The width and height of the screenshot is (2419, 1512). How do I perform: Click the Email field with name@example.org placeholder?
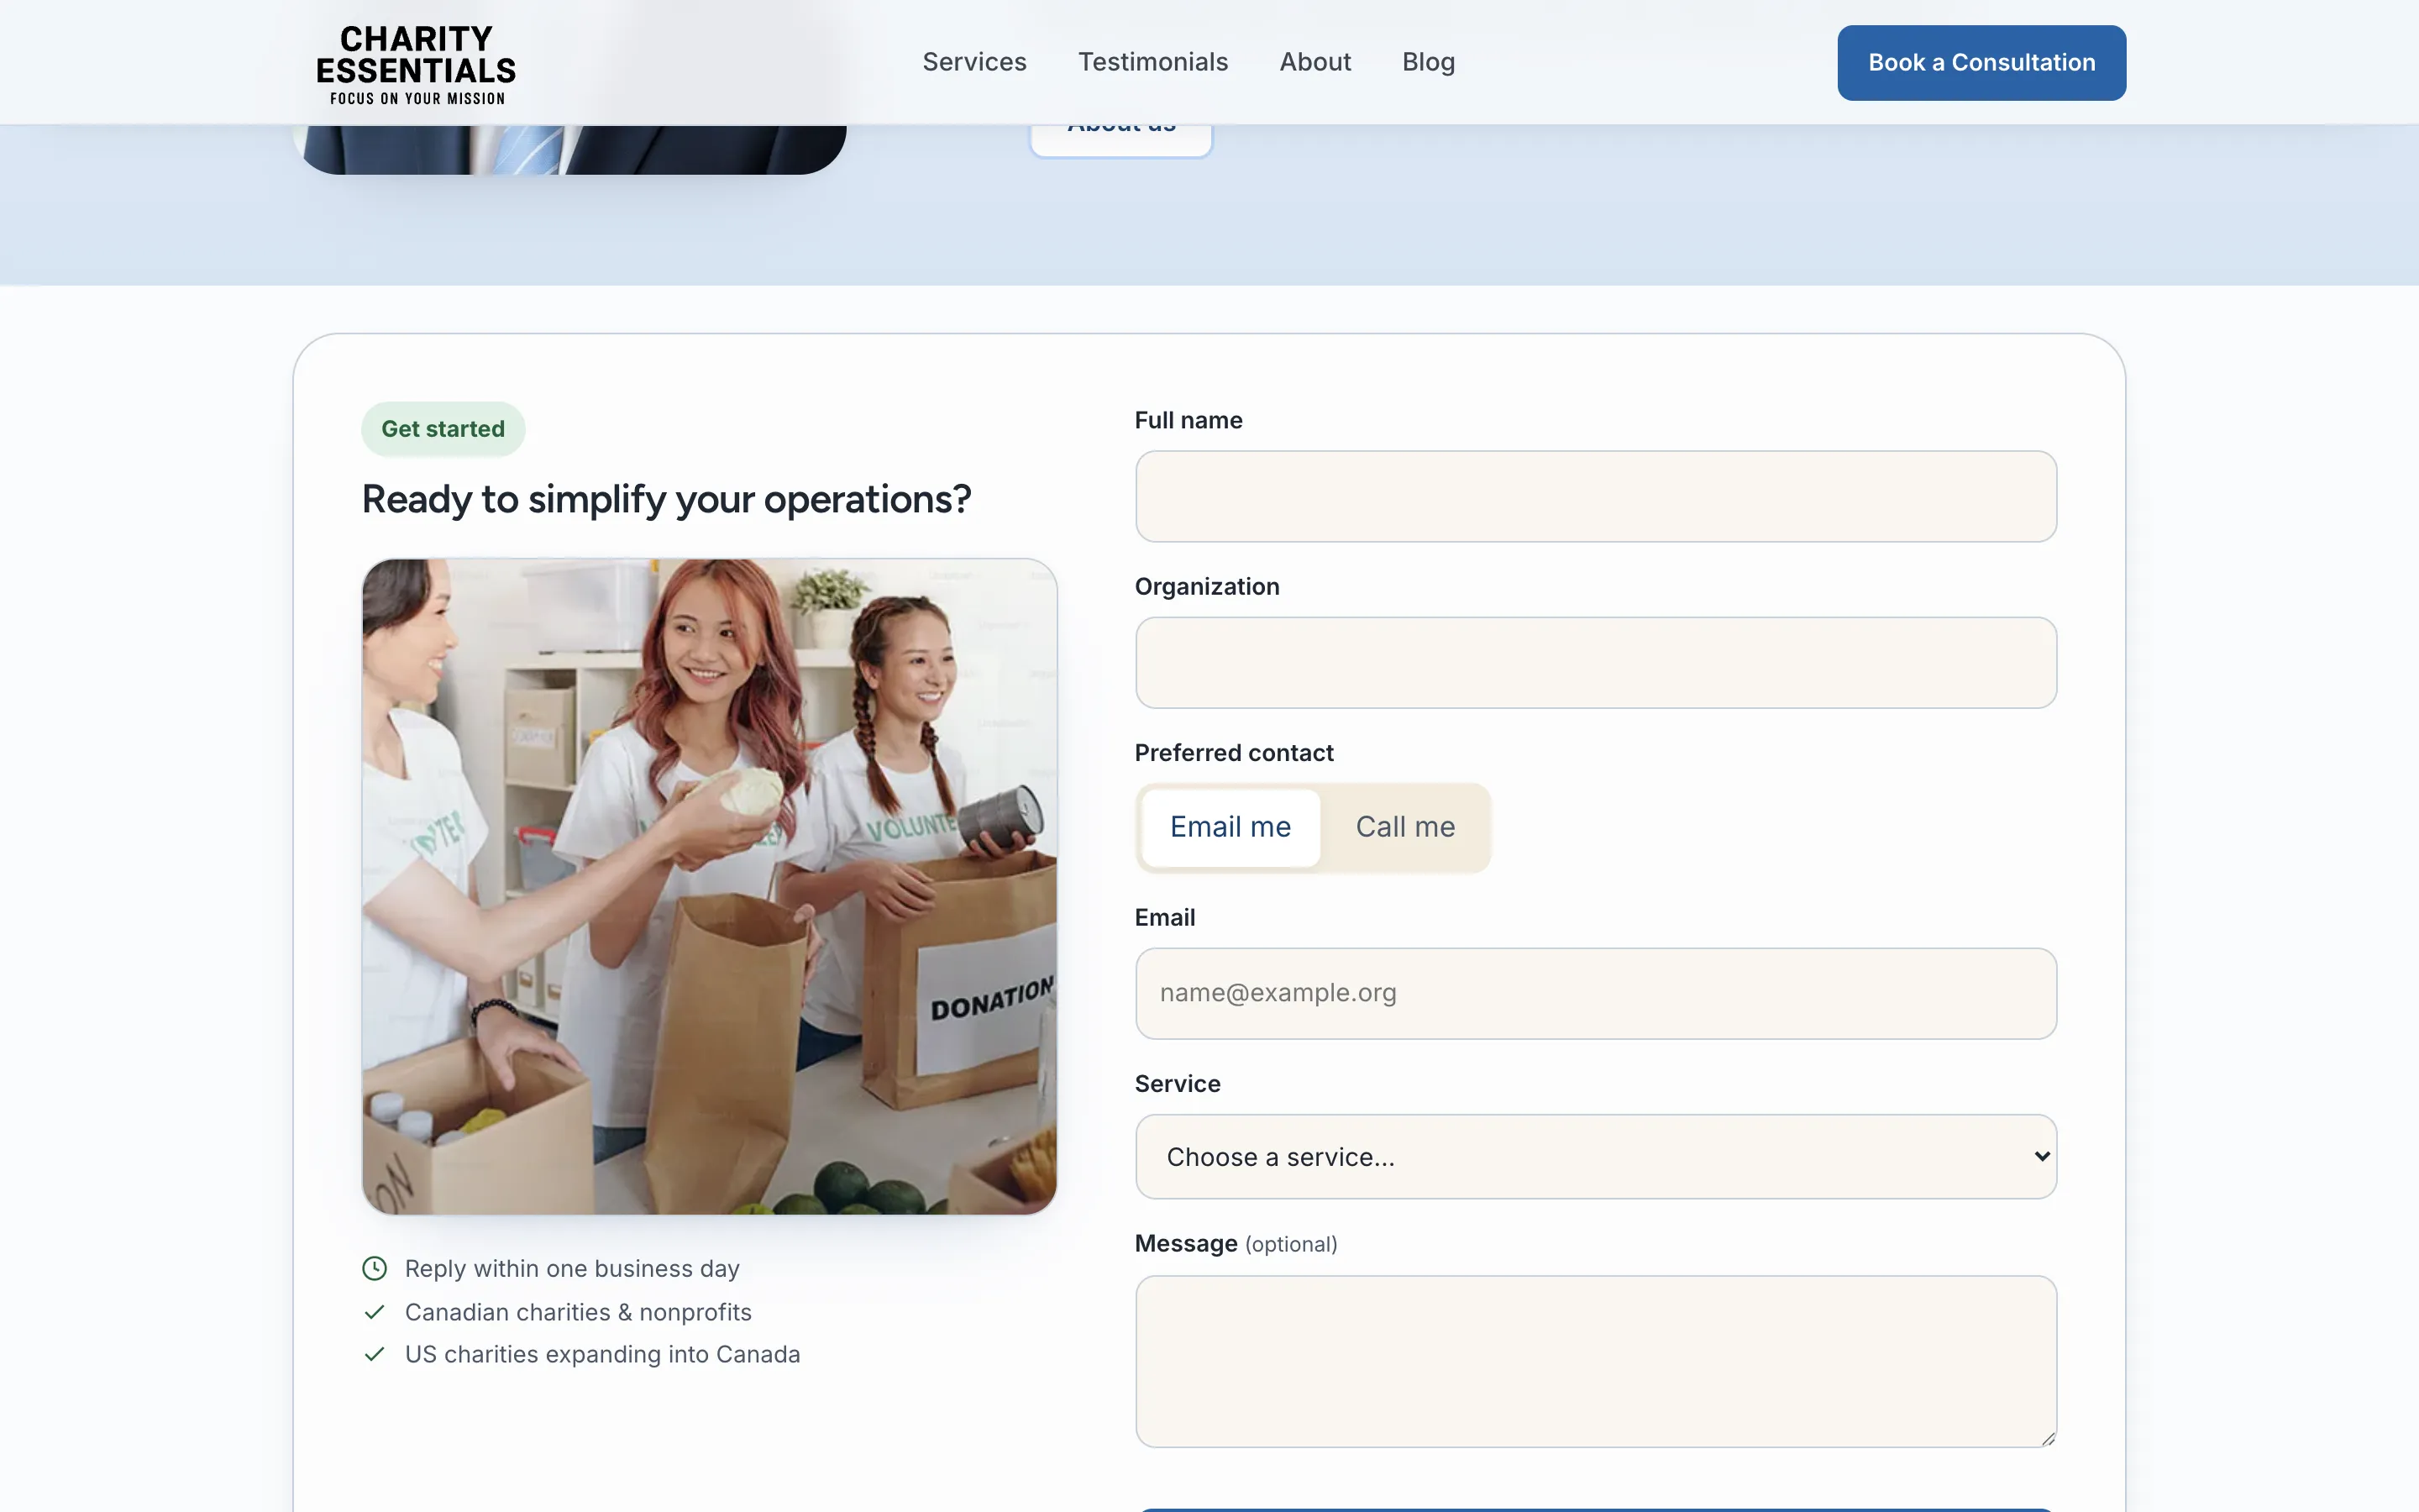point(1595,993)
